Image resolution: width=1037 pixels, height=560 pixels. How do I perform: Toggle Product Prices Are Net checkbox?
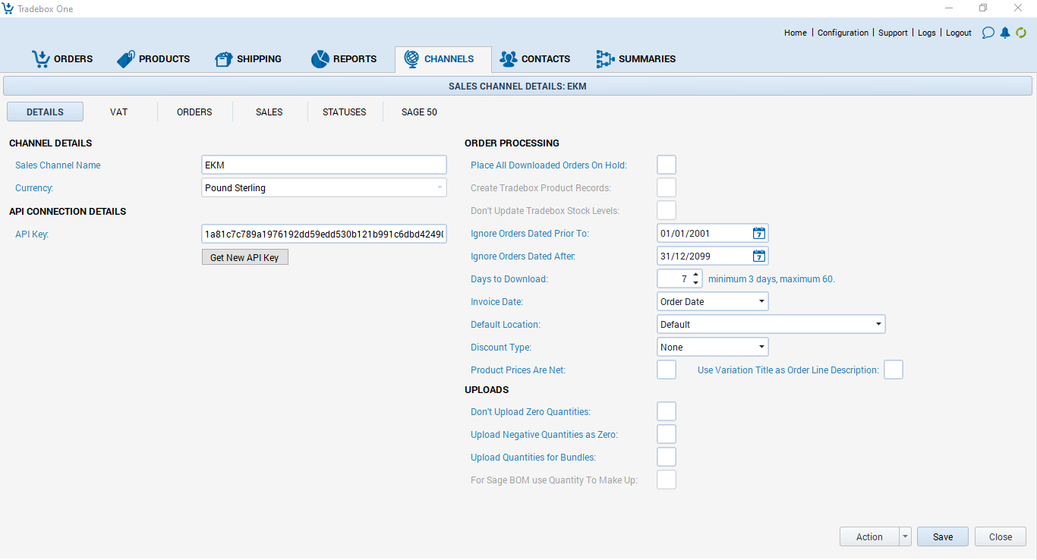667,370
